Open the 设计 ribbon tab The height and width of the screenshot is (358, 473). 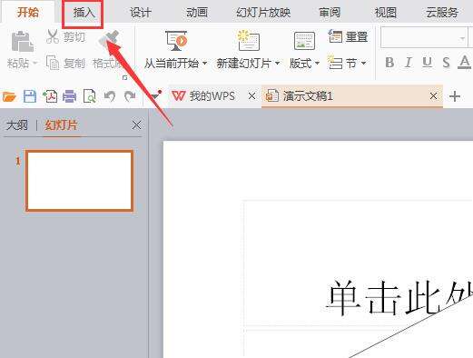140,13
